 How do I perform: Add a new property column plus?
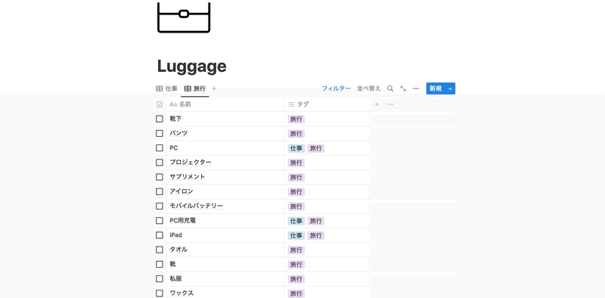pos(377,104)
